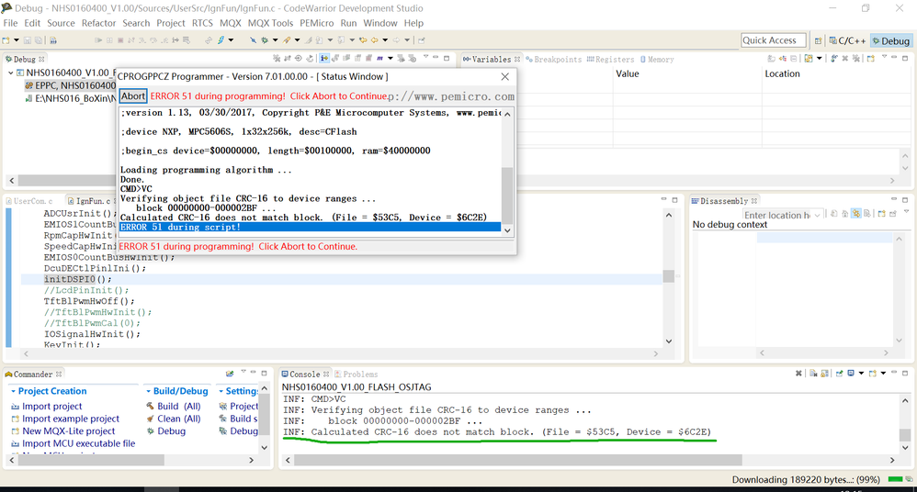Open the Open Console dropdown arrow
Image resolution: width=917 pixels, height=492 pixels.
click(883, 374)
